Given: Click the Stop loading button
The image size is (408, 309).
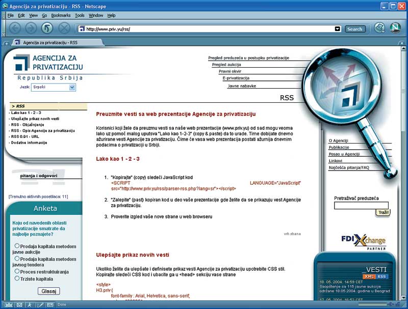Looking at the screenshot, I should (x=64, y=28).
